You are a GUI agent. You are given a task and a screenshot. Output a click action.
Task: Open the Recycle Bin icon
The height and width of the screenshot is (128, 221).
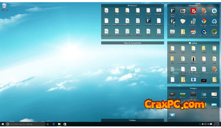pyautogui.click(x=4, y=6)
